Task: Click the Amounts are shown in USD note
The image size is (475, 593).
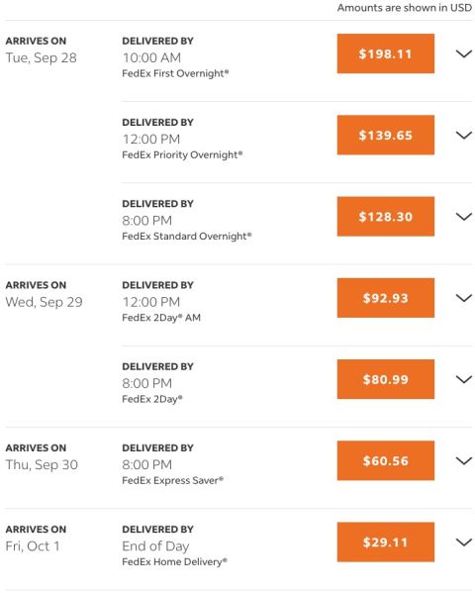Action: [405, 8]
